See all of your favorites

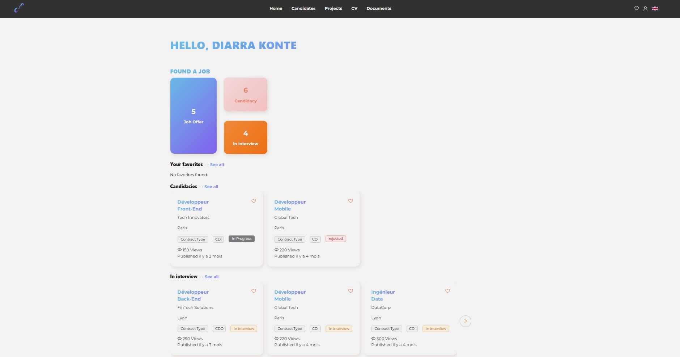pos(217,165)
